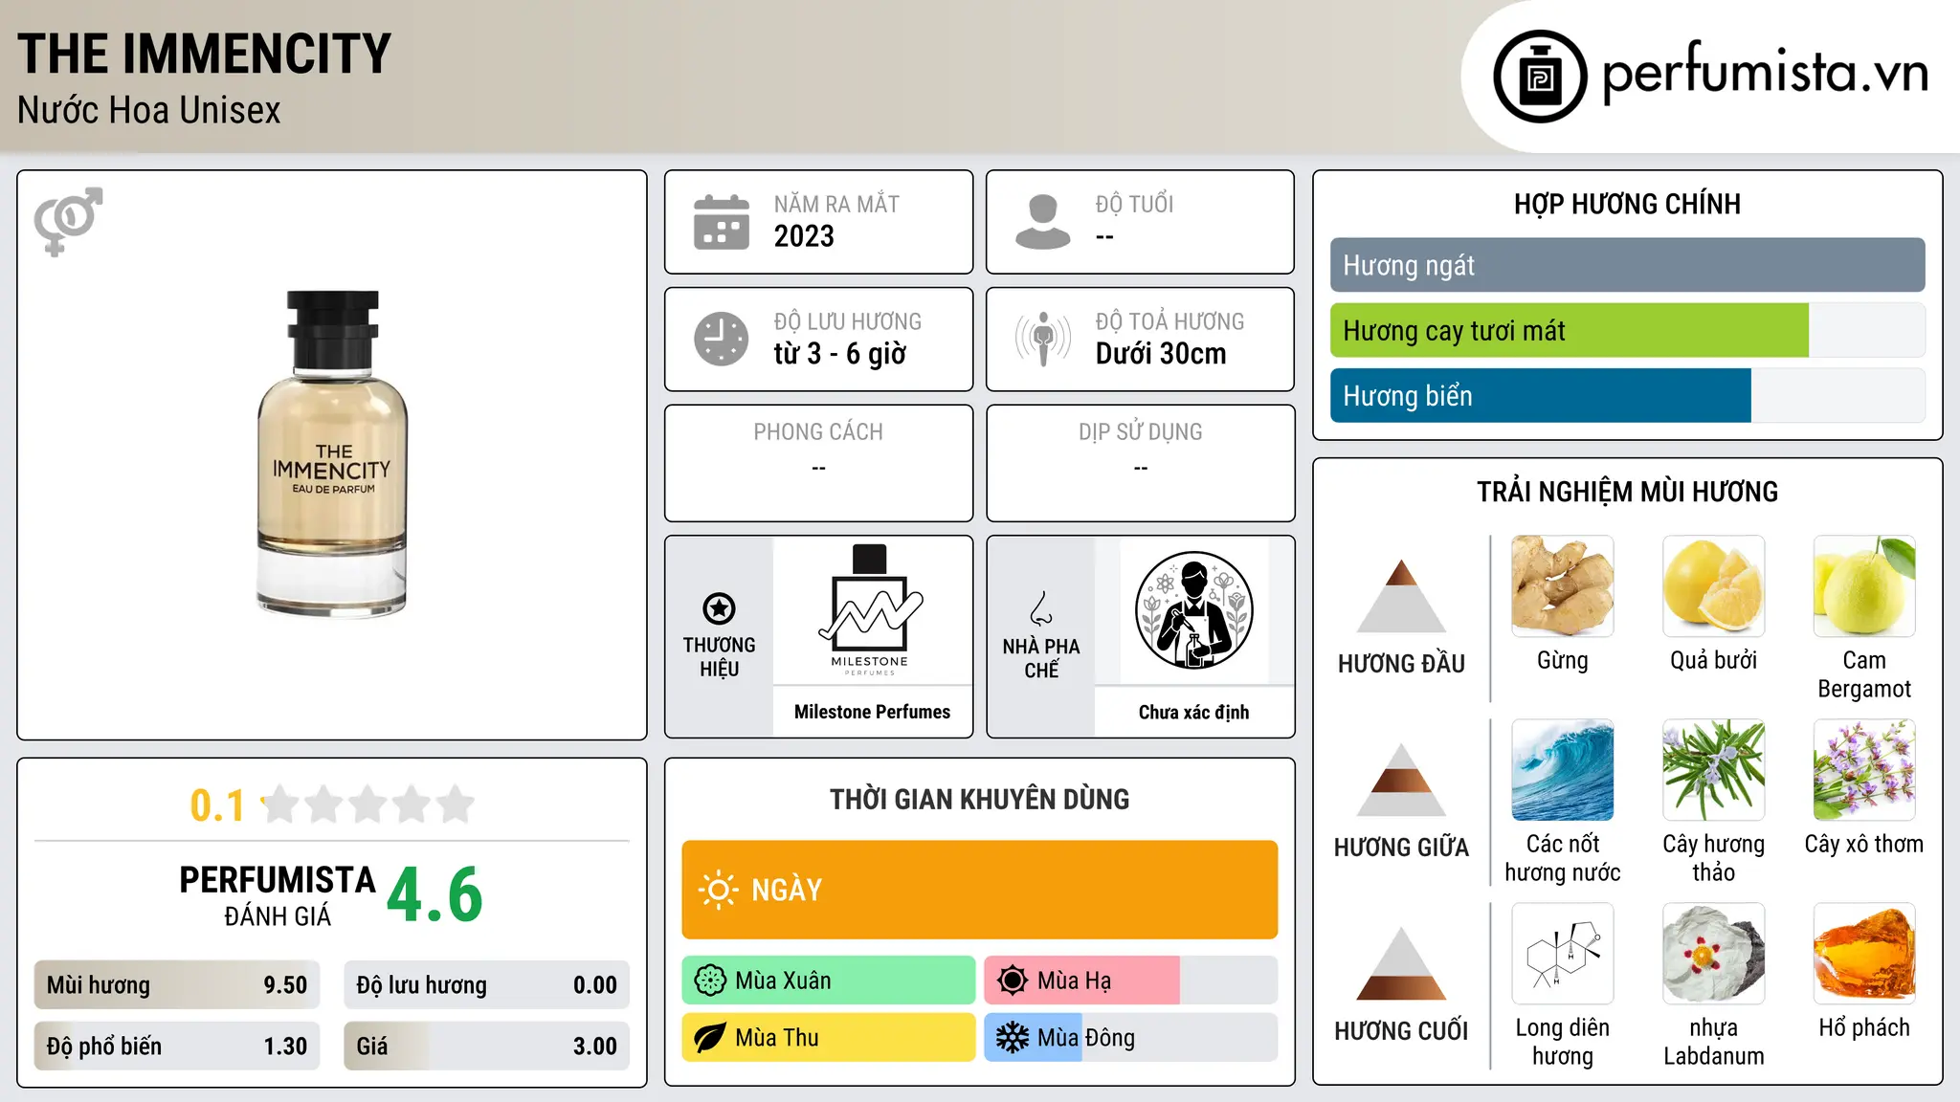Click the THE IMMENCITY title heading
This screenshot has width=1960, height=1102.
[x=205, y=54]
